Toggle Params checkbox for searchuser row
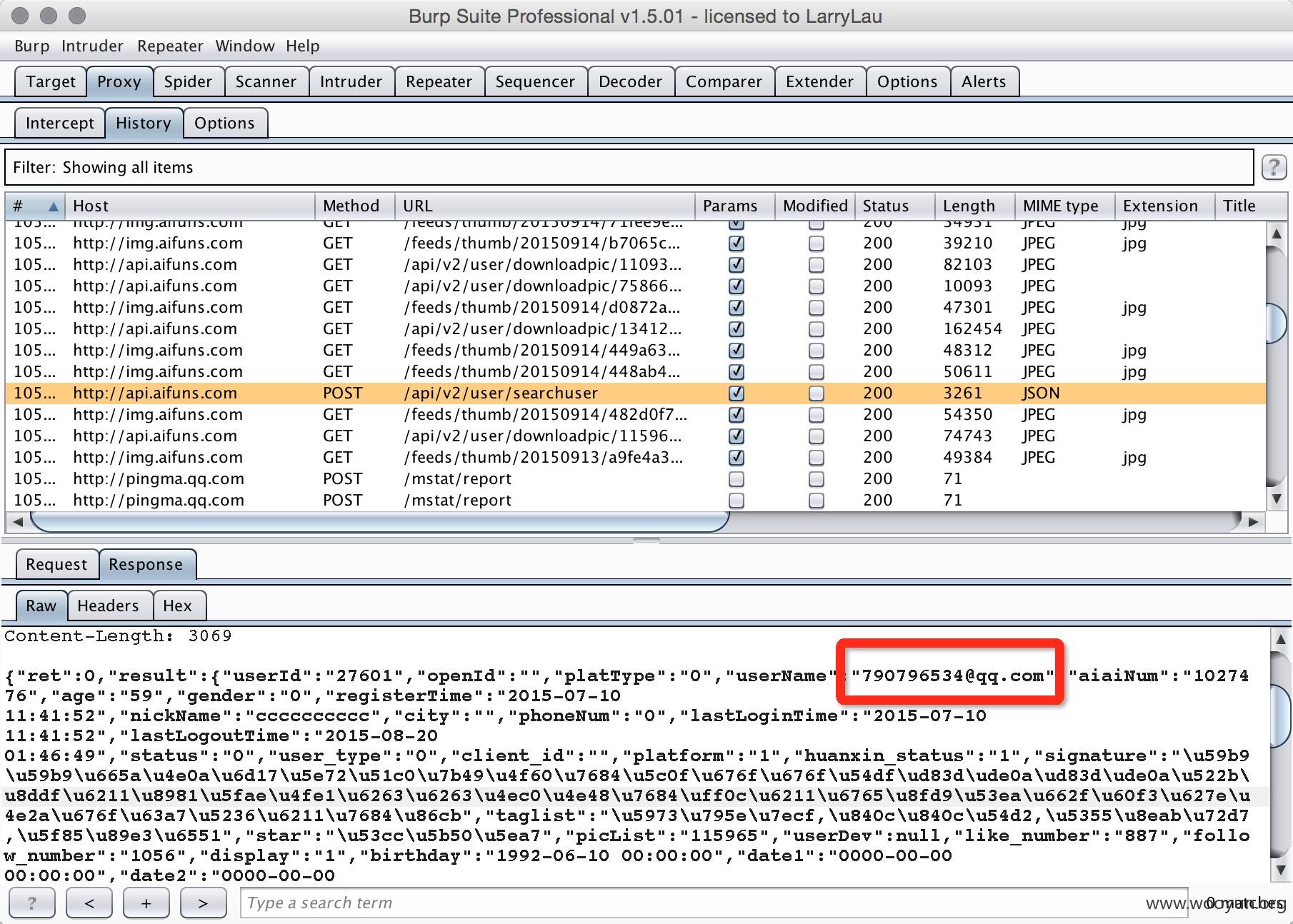 point(736,393)
